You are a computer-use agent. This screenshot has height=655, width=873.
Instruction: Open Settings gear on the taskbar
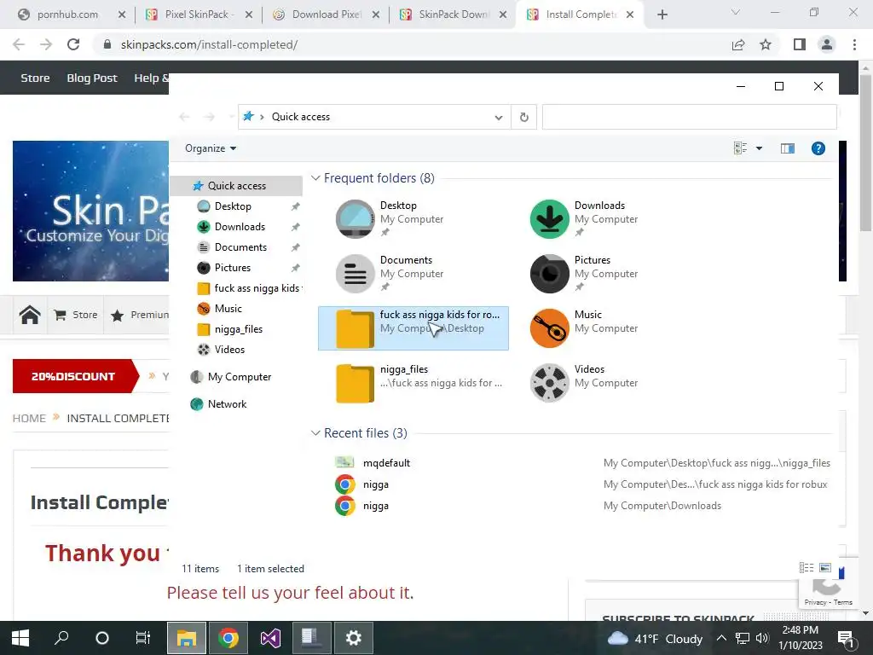(x=354, y=638)
